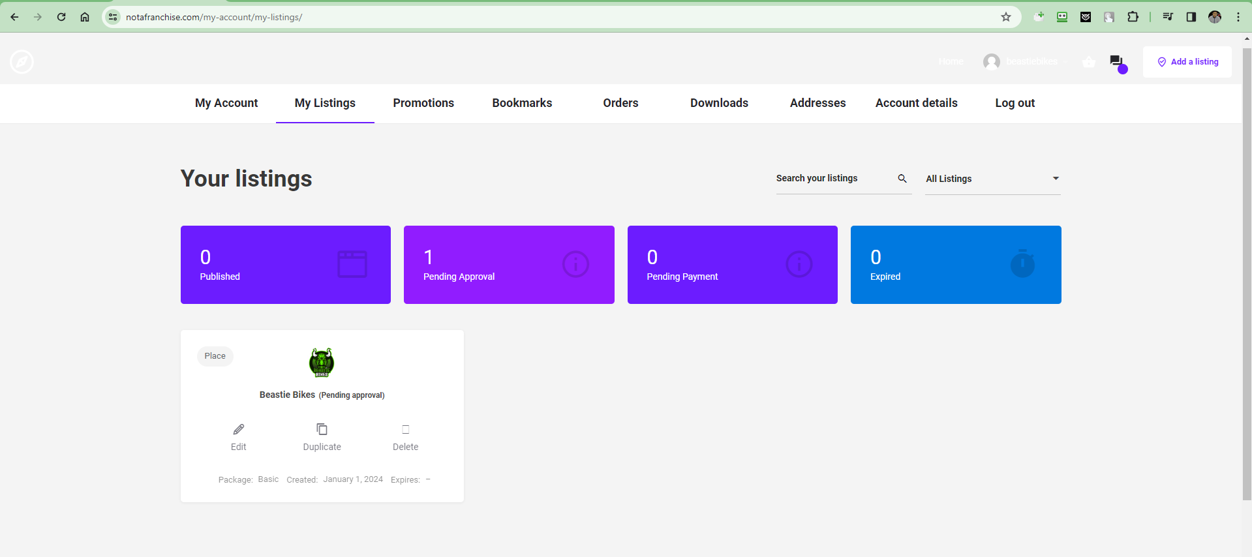Click the page vertical scrollbar
This screenshot has width=1252, height=557.
1247,274
